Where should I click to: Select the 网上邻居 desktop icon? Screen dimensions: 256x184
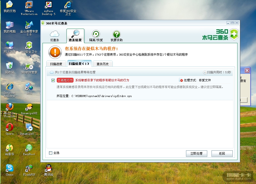(x=10, y=48)
